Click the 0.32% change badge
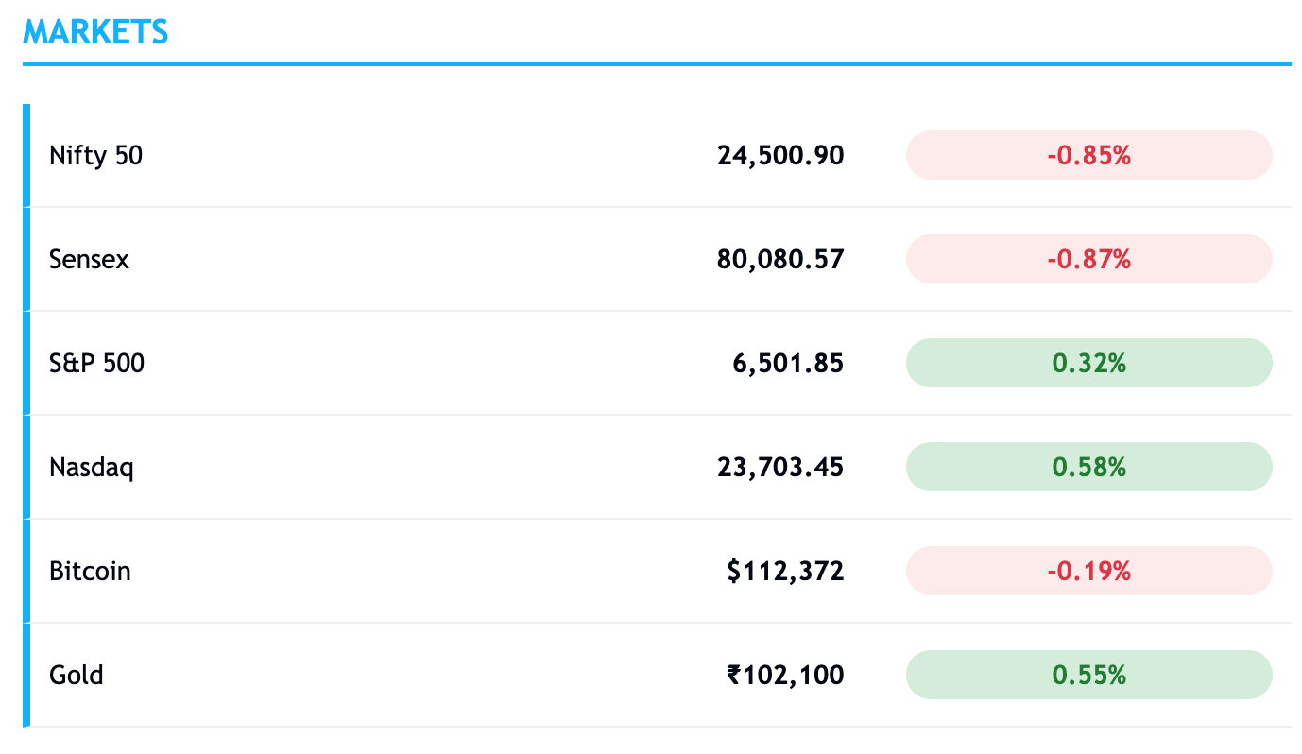Screen dimensions: 1302x754 (1089, 363)
